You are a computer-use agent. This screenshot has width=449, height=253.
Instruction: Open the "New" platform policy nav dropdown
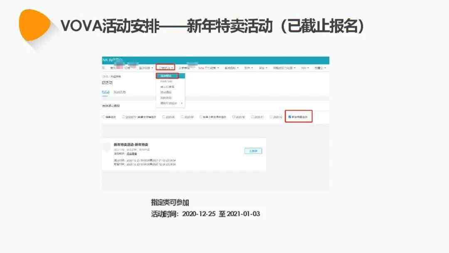coord(208,68)
